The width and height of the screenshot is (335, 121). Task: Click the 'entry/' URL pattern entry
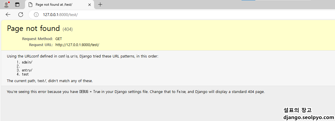pyautogui.click(x=27, y=70)
